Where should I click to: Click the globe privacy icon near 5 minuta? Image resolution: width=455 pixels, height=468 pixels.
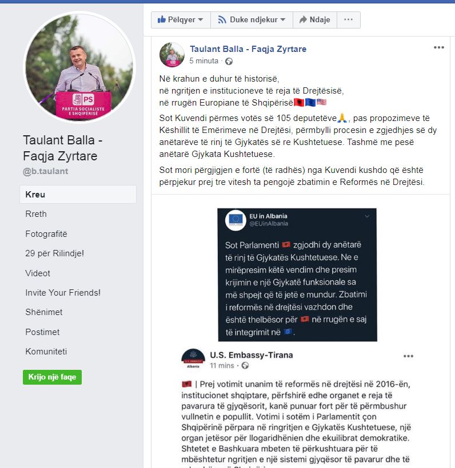click(x=229, y=61)
